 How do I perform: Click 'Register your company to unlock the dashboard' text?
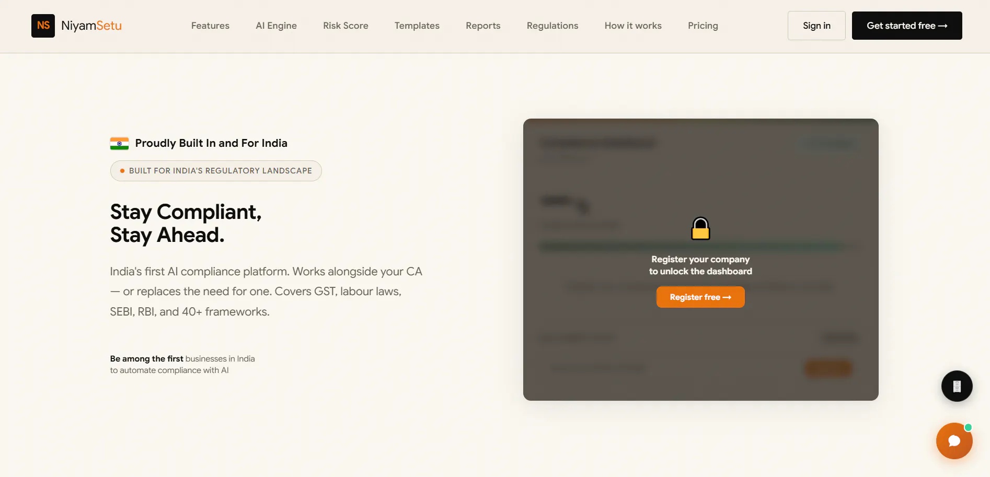[x=700, y=265]
